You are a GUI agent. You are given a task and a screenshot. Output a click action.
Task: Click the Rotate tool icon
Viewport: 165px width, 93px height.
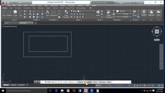click(x=34, y=11)
